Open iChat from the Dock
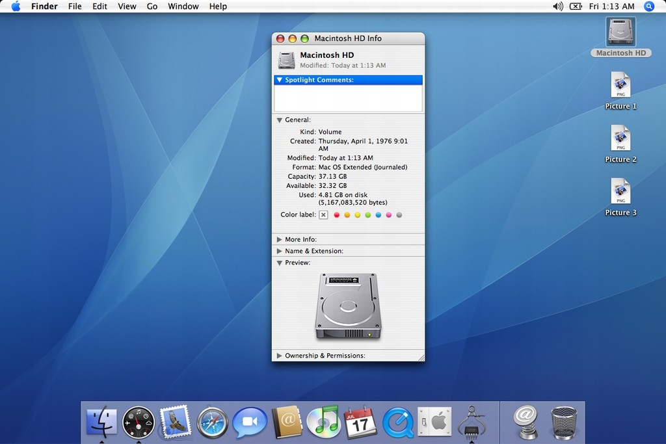This screenshot has height=444, width=666. click(x=250, y=421)
